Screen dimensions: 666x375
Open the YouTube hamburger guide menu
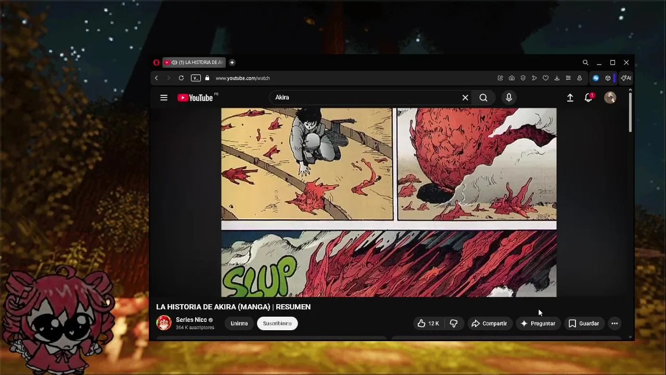164,97
